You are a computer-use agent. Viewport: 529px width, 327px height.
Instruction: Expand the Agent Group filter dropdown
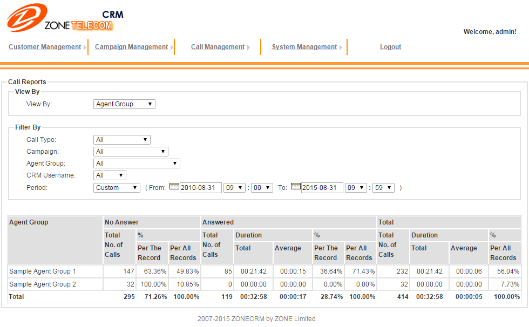click(137, 163)
